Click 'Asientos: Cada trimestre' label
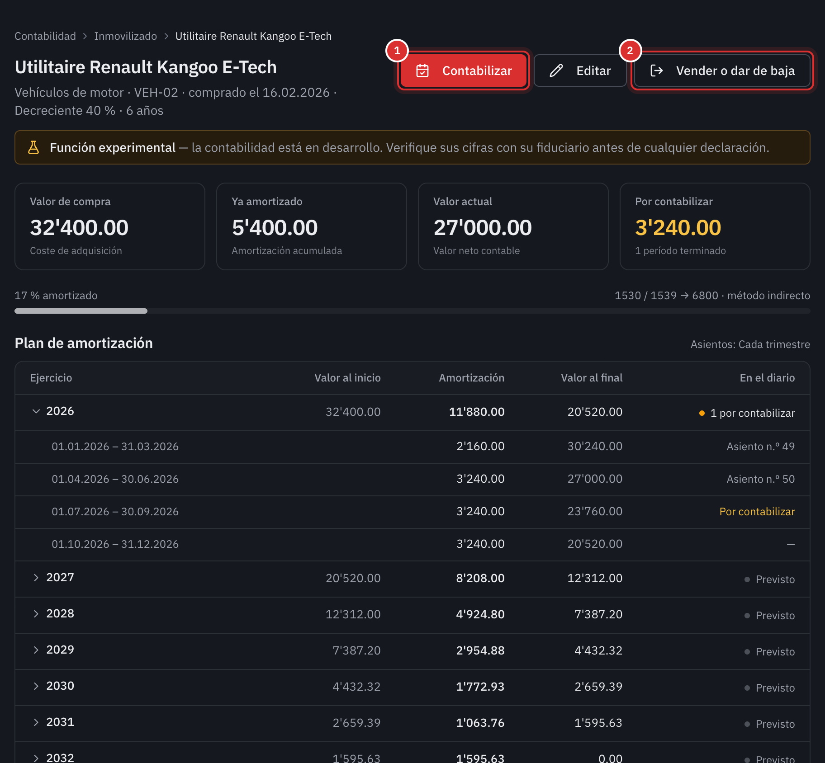This screenshot has width=825, height=763. click(750, 344)
